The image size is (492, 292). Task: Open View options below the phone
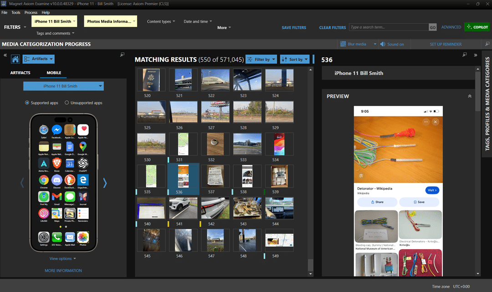click(63, 259)
